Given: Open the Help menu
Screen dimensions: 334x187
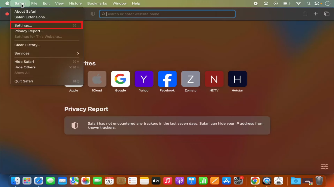Looking at the screenshot, I should [136, 3].
